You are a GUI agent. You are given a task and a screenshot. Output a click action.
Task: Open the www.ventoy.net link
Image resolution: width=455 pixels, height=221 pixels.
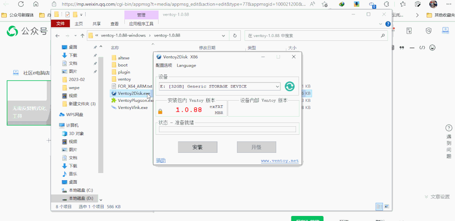280,160
